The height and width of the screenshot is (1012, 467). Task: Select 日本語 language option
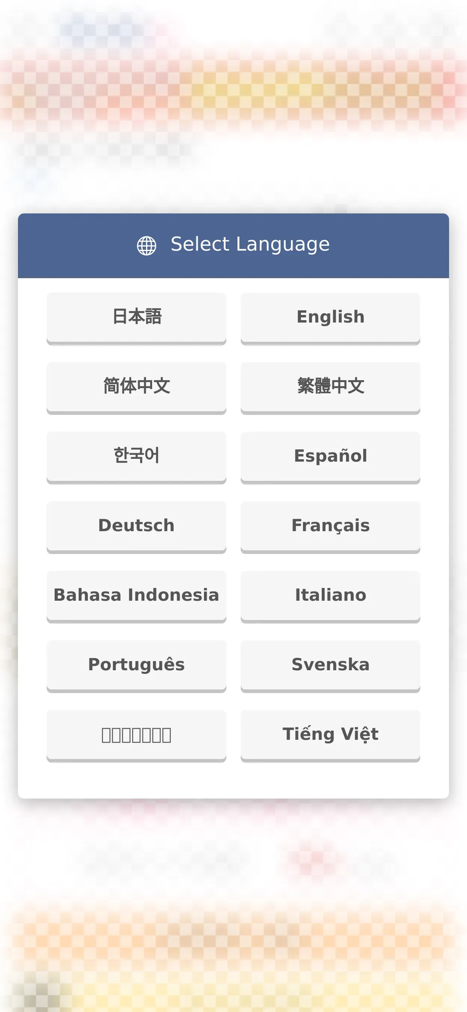pyautogui.click(x=137, y=318)
